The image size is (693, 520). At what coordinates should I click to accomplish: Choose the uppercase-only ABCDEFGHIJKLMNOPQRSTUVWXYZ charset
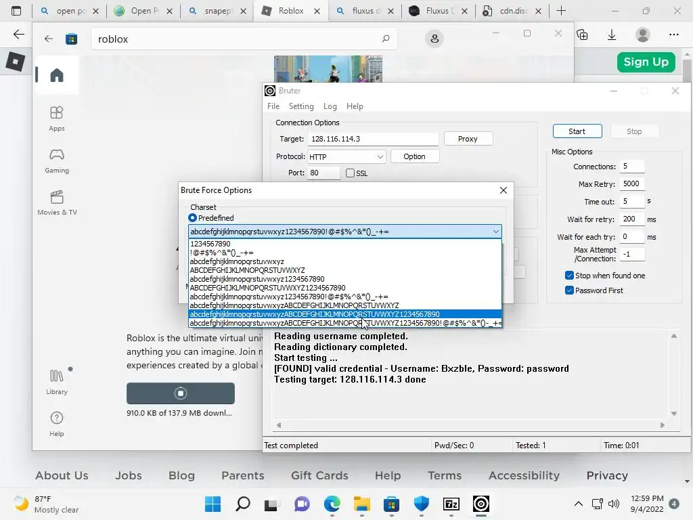[345, 269]
